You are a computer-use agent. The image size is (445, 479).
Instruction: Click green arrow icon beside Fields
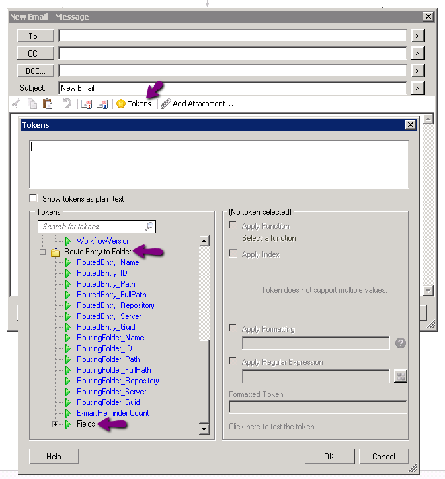pos(68,424)
